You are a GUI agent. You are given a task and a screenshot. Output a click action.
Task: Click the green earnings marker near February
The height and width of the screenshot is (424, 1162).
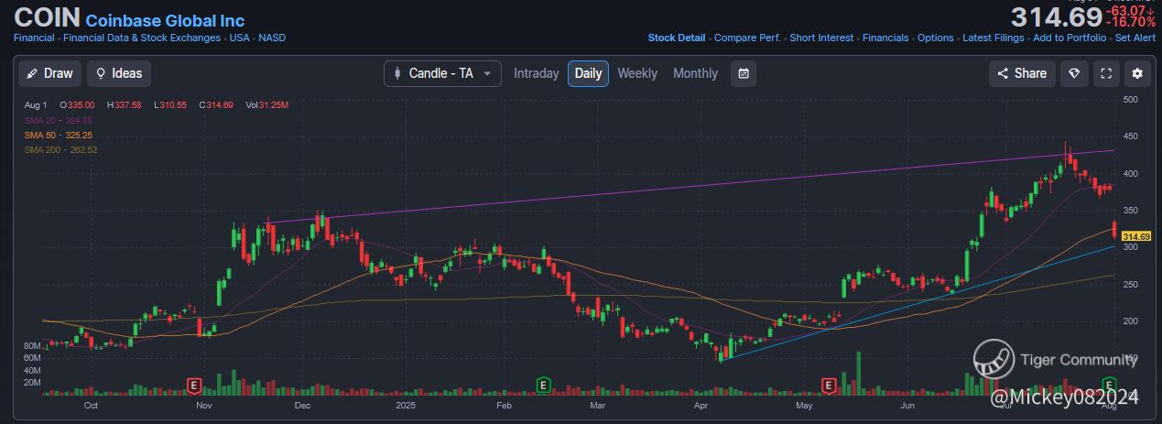click(x=543, y=385)
